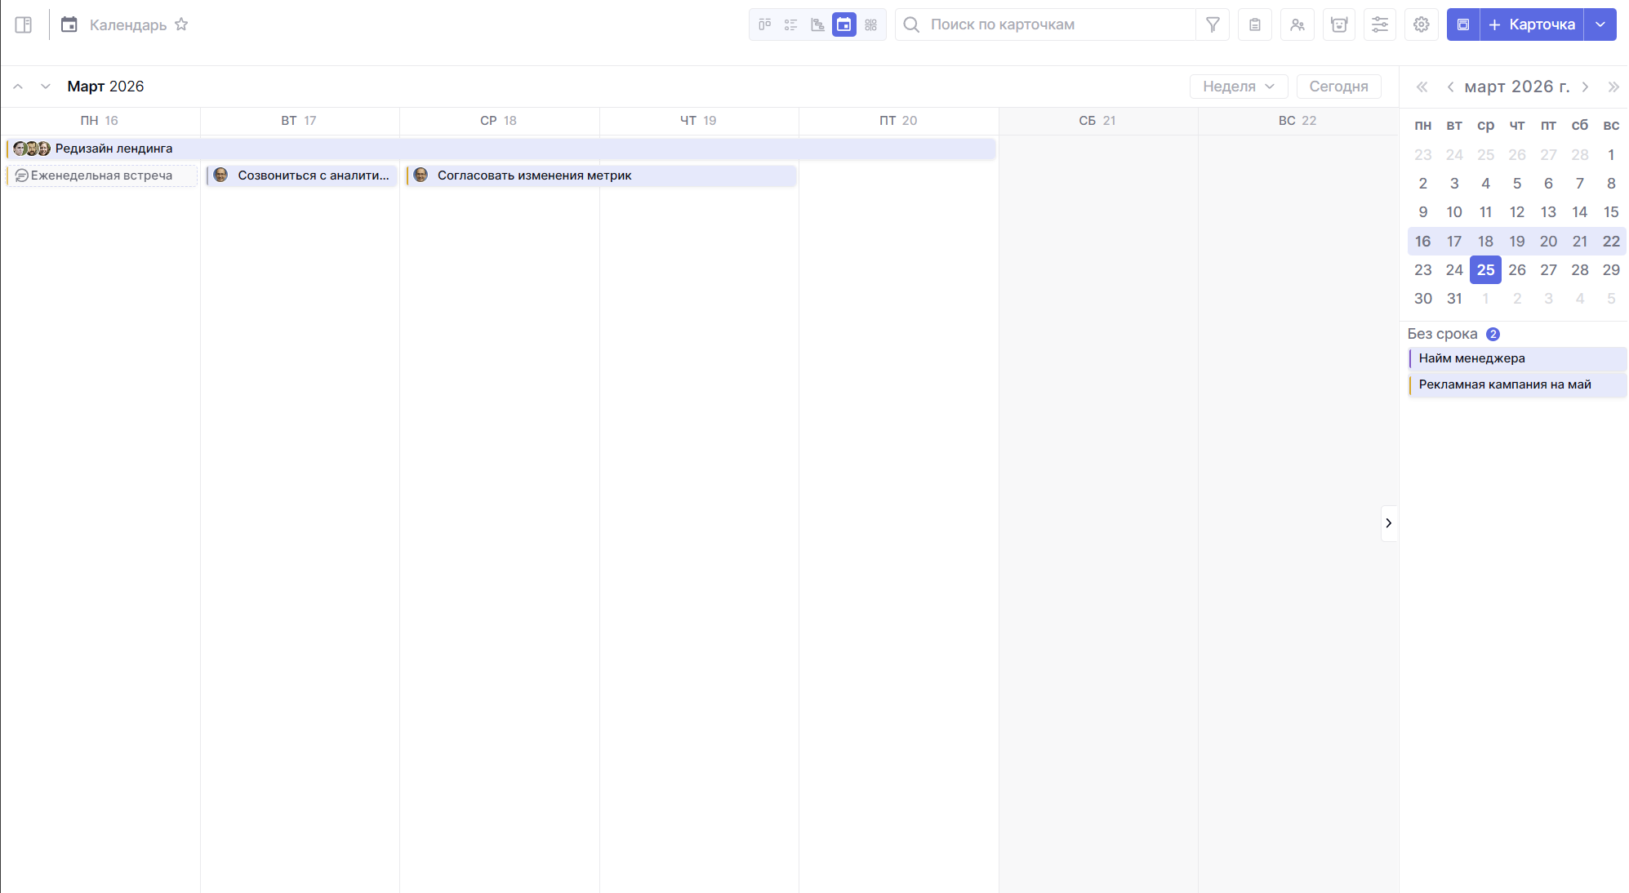Select the calendar view tab in the view switcher
Screen dimensions: 1629x893
coord(844,24)
